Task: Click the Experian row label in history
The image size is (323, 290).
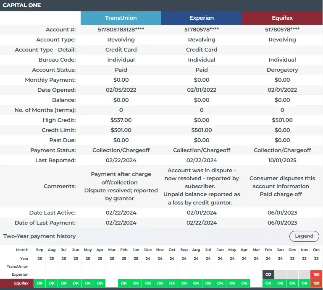Action: pos(20,274)
